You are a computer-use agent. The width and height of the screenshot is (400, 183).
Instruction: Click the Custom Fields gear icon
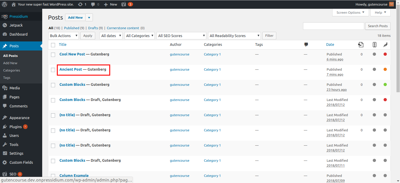click(5, 162)
